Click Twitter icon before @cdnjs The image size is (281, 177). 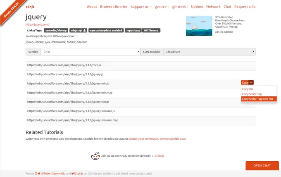(73, 173)
